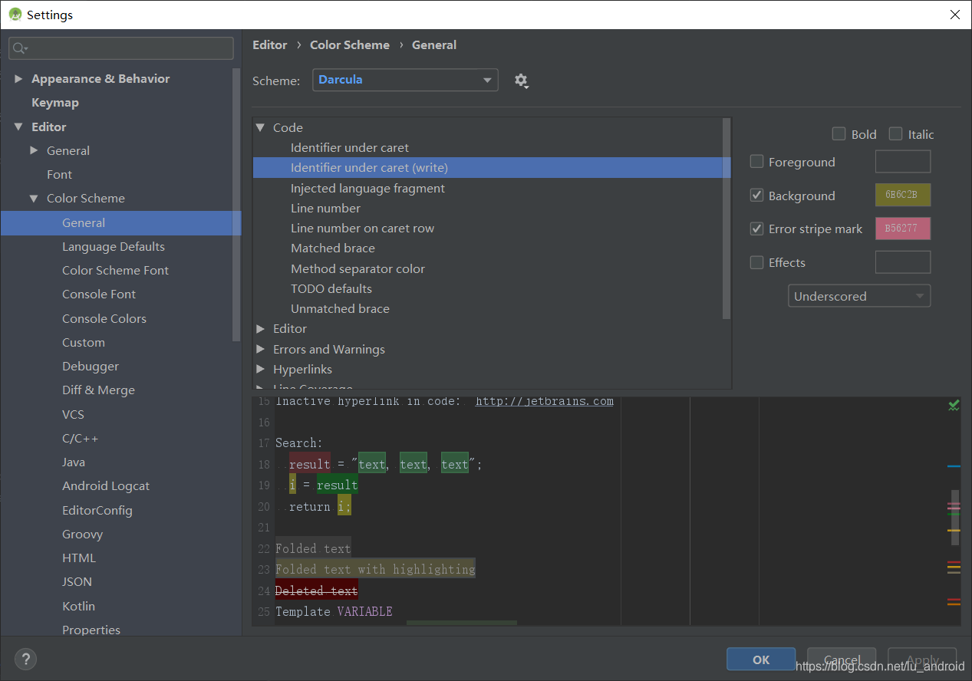Image resolution: width=972 pixels, height=681 pixels.
Task: Click the attributes list vertical scrollbar
Action: (727, 219)
